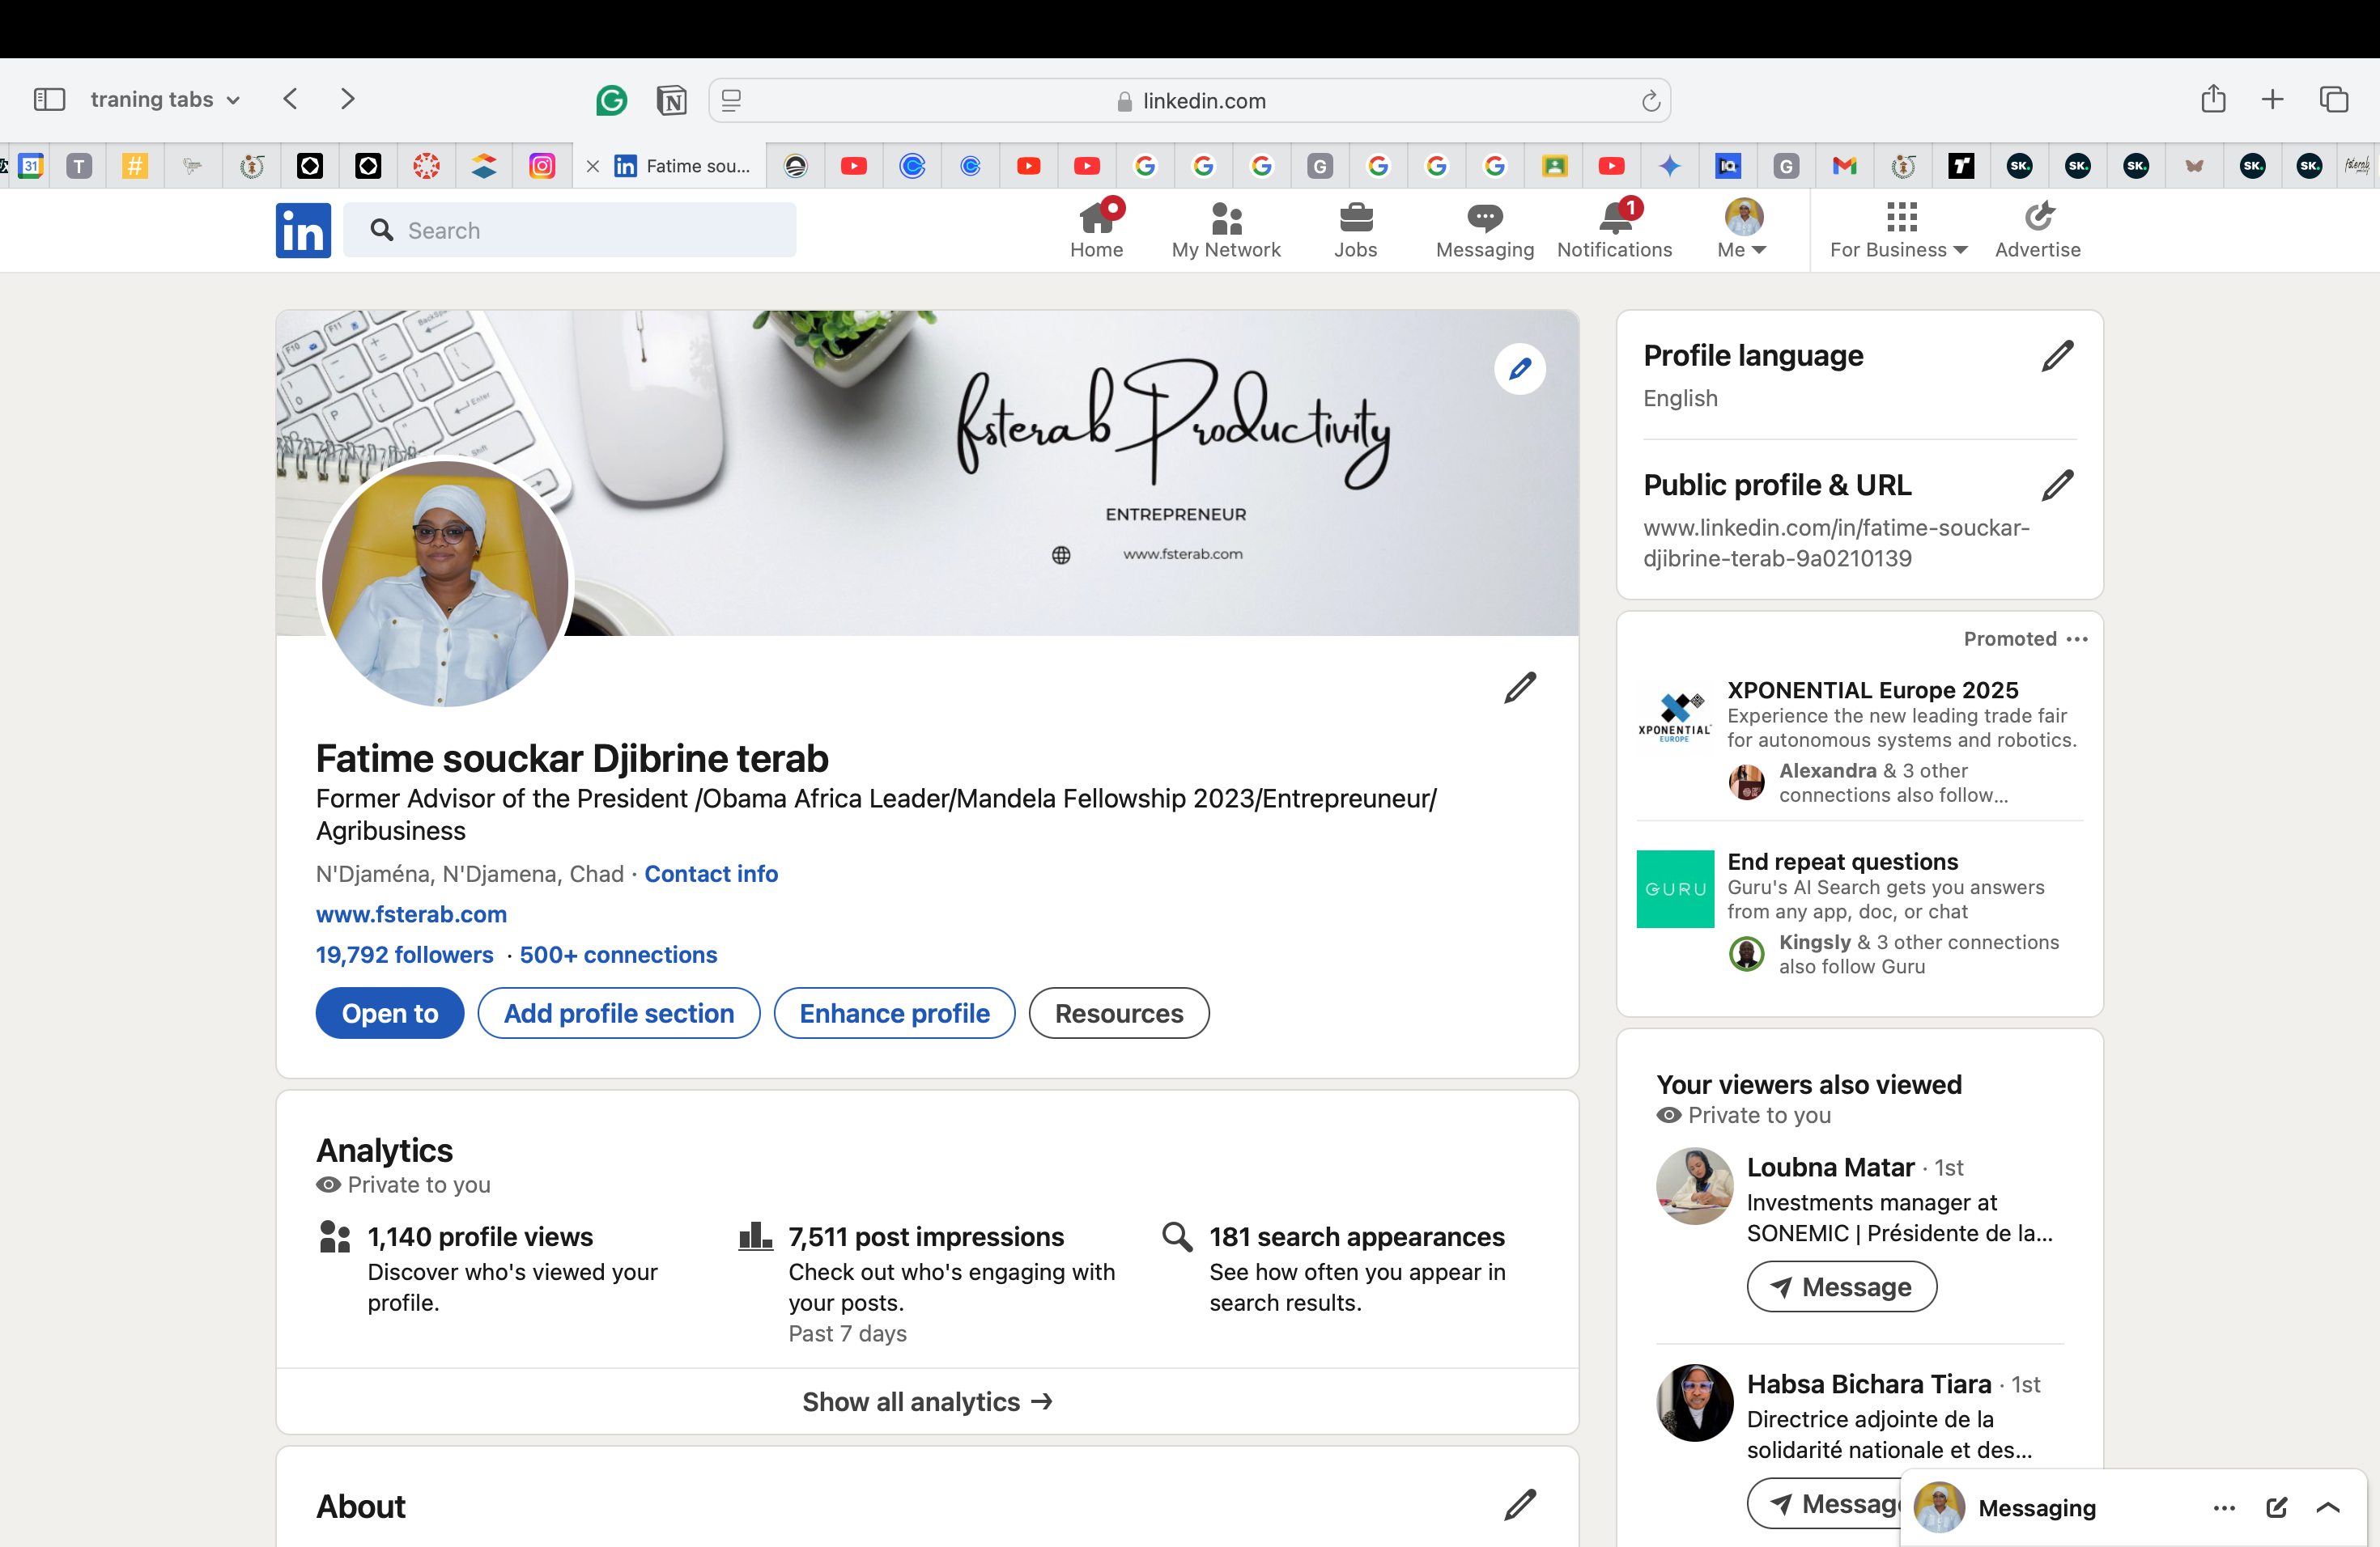Click Safari Share icon
2380x1547 pixels.
tap(2213, 98)
